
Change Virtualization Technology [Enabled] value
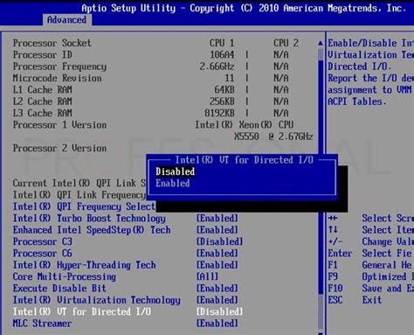(x=217, y=300)
